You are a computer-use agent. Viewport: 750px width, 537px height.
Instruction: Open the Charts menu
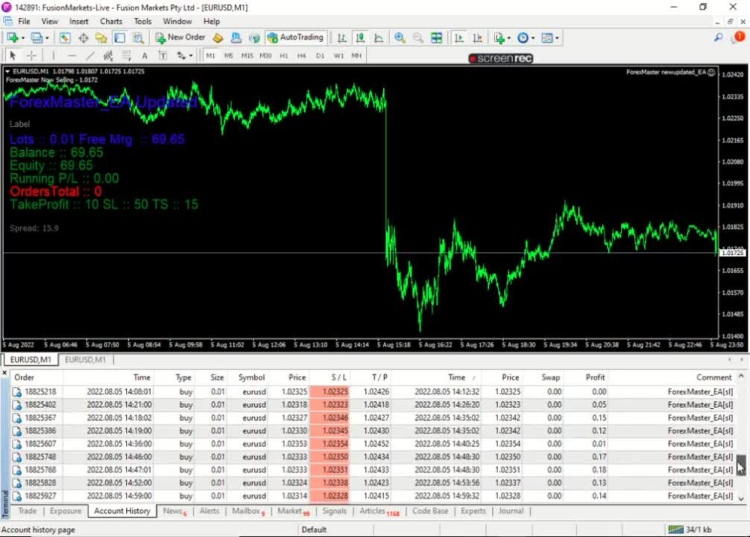[x=110, y=21]
